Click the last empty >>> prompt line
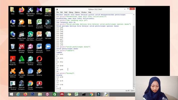178x100 pixels. pyautogui.click(x=94, y=88)
